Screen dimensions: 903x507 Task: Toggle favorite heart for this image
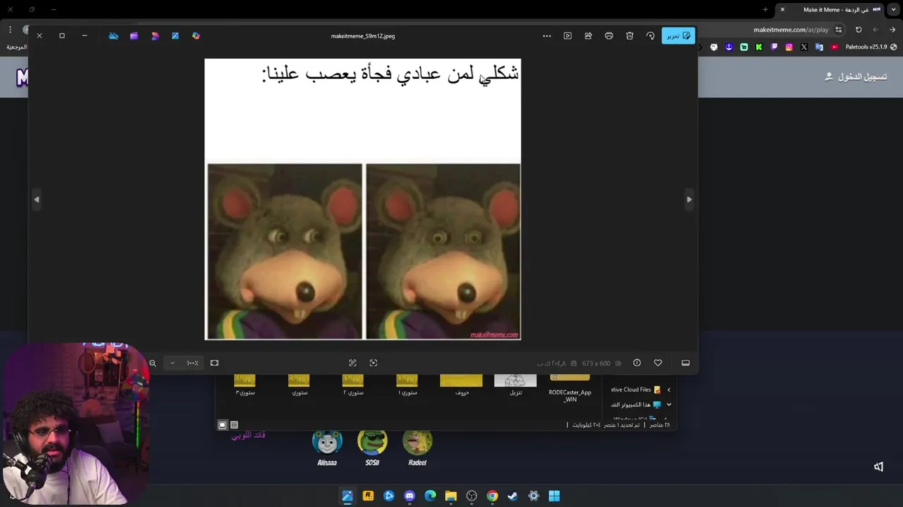click(x=657, y=363)
